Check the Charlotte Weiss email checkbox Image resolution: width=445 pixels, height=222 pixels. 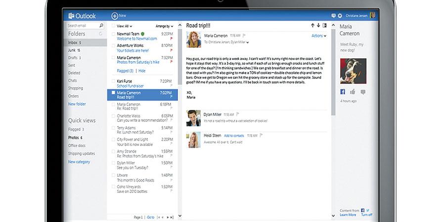113,116
